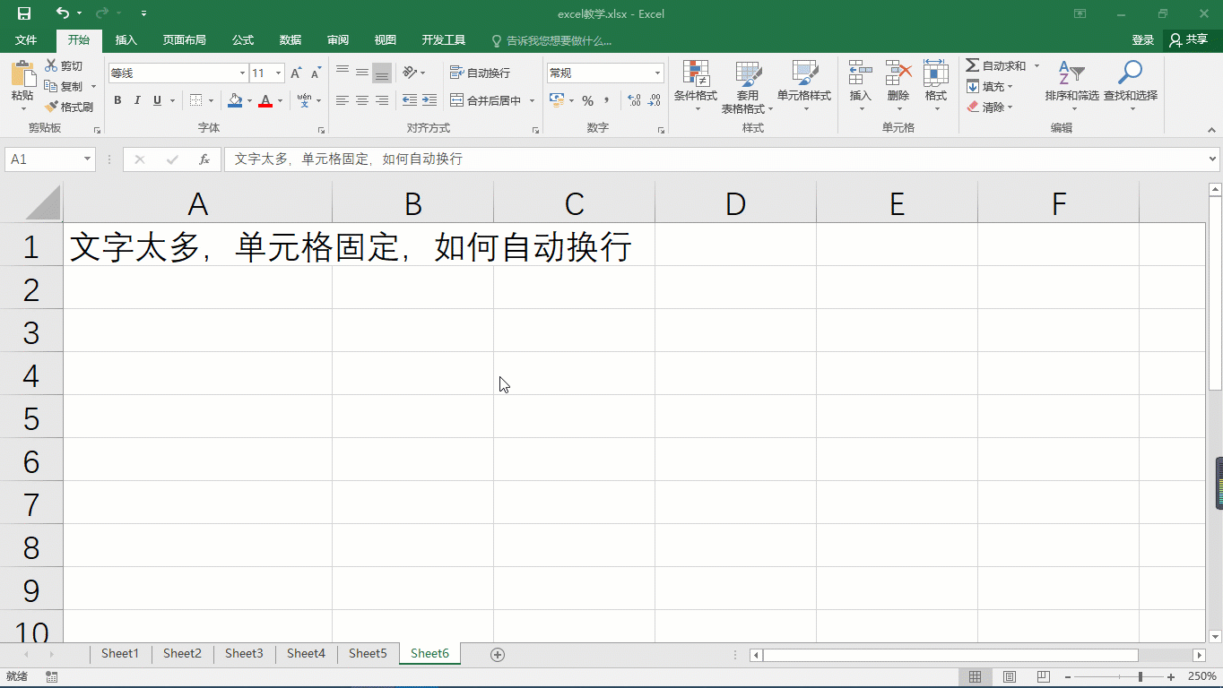Click the 登录 link
Screen dimensions: 1223x688
tap(1143, 39)
